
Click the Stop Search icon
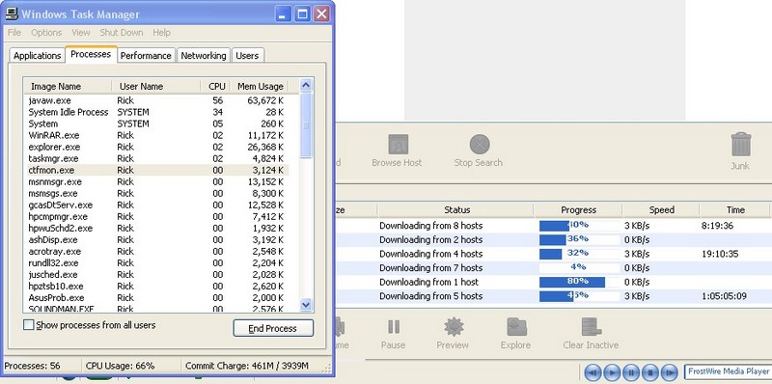point(479,145)
